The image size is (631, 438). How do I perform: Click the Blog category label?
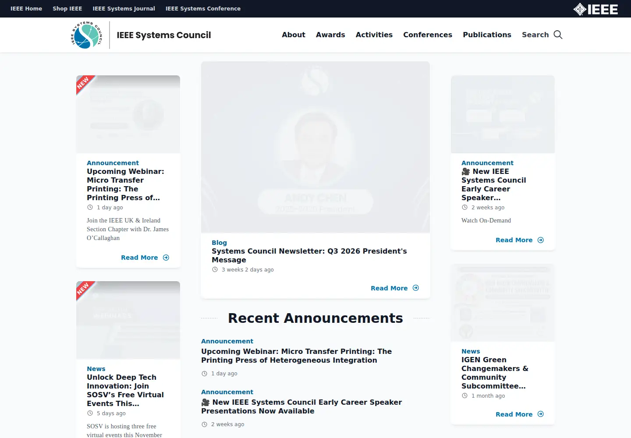pyautogui.click(x=219, y=243)
